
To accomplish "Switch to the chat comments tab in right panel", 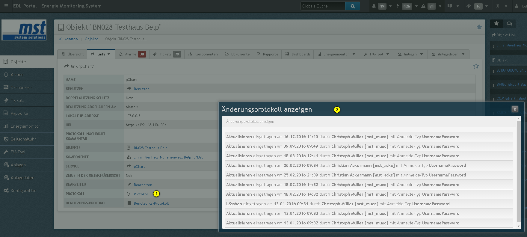I will 509,23.
